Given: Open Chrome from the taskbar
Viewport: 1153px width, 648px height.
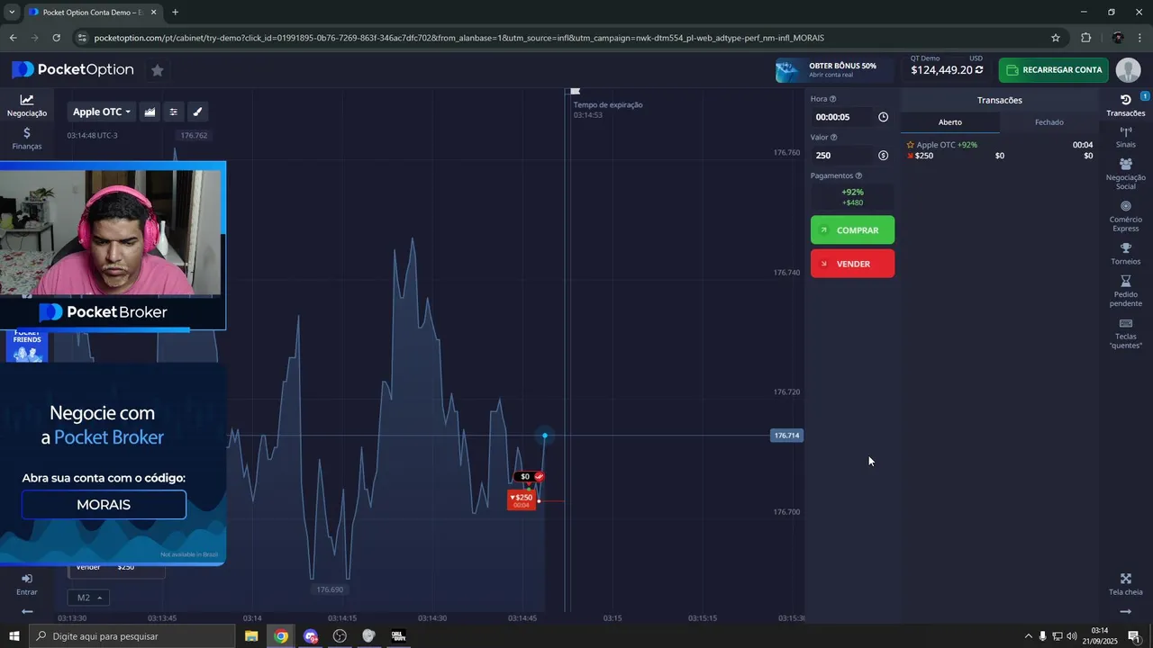Looking at the screenshot, I should point(281,636).
